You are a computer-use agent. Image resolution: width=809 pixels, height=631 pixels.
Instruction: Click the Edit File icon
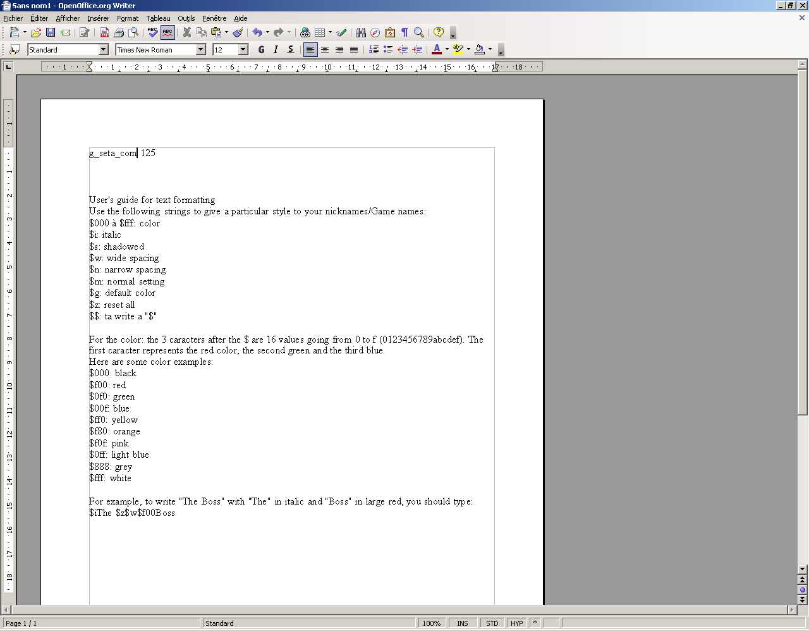84,32
